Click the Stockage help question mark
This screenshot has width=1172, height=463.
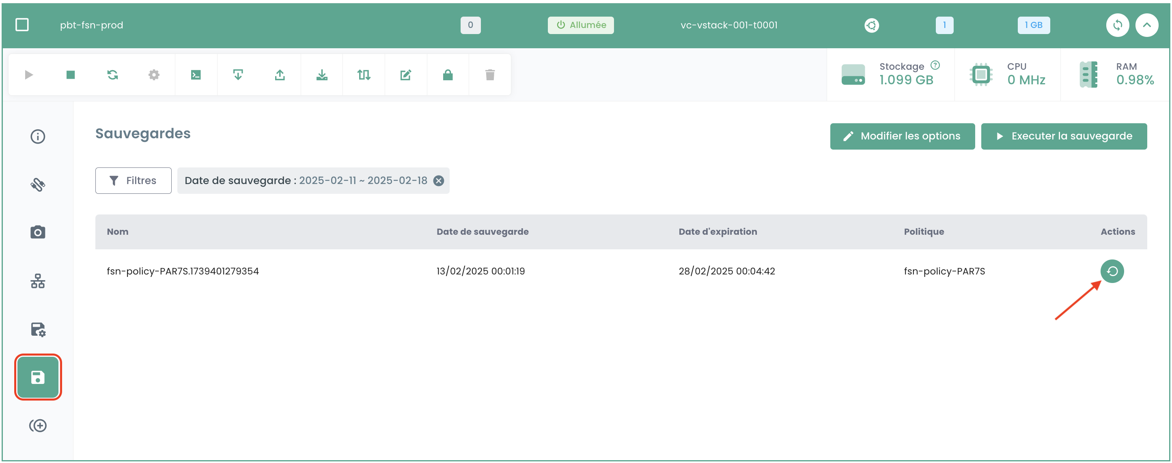tap(935, 65)
